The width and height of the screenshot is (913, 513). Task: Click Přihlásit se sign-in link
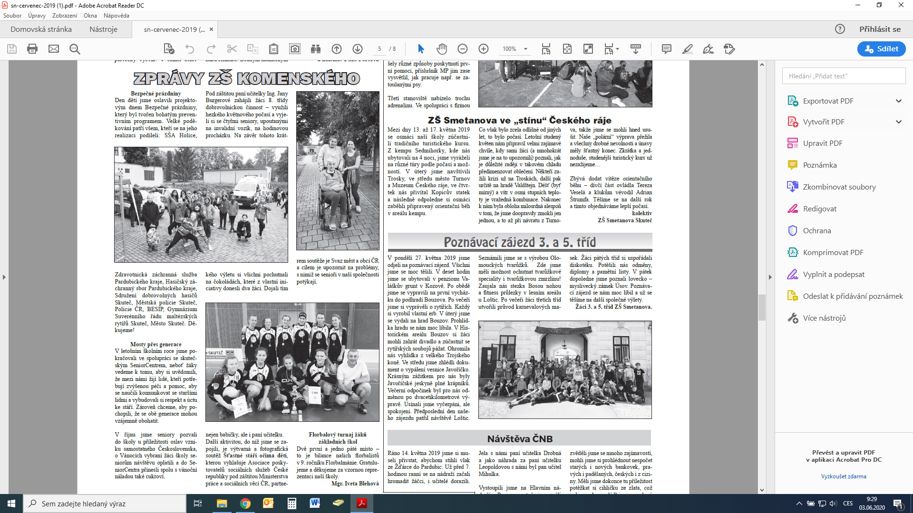tap(880, 29)
